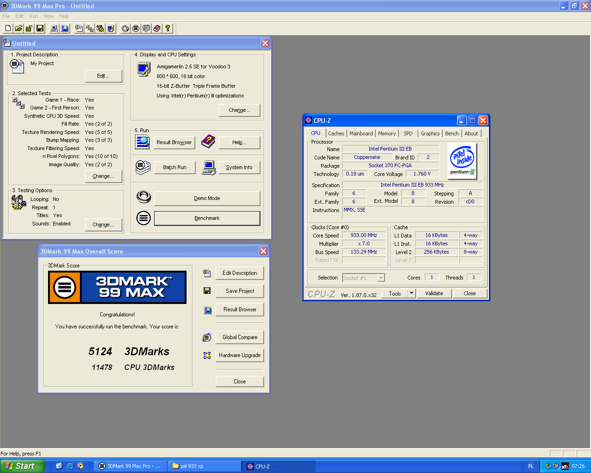Click Change... under Testing Options
This screenshot has width=591, height=473.
(103, 224)
